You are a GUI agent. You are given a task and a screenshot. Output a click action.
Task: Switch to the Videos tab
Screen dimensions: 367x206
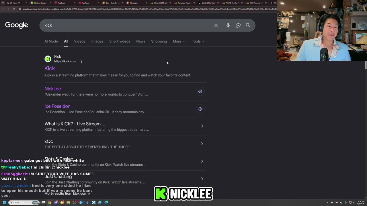[x=80, y=41]
